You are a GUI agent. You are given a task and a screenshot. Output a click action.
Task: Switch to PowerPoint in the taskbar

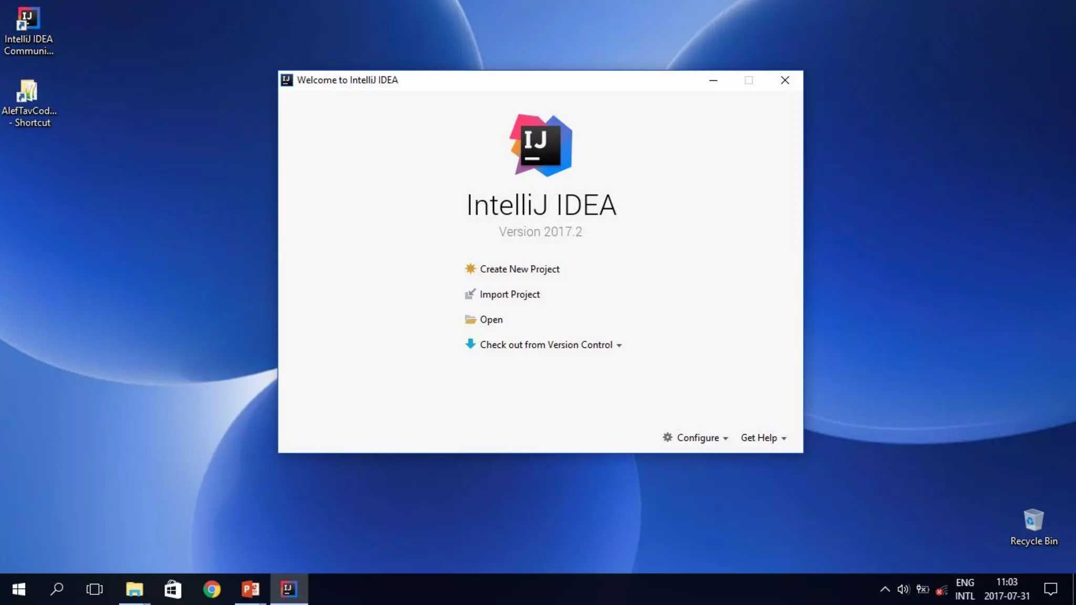click(250, 589)
